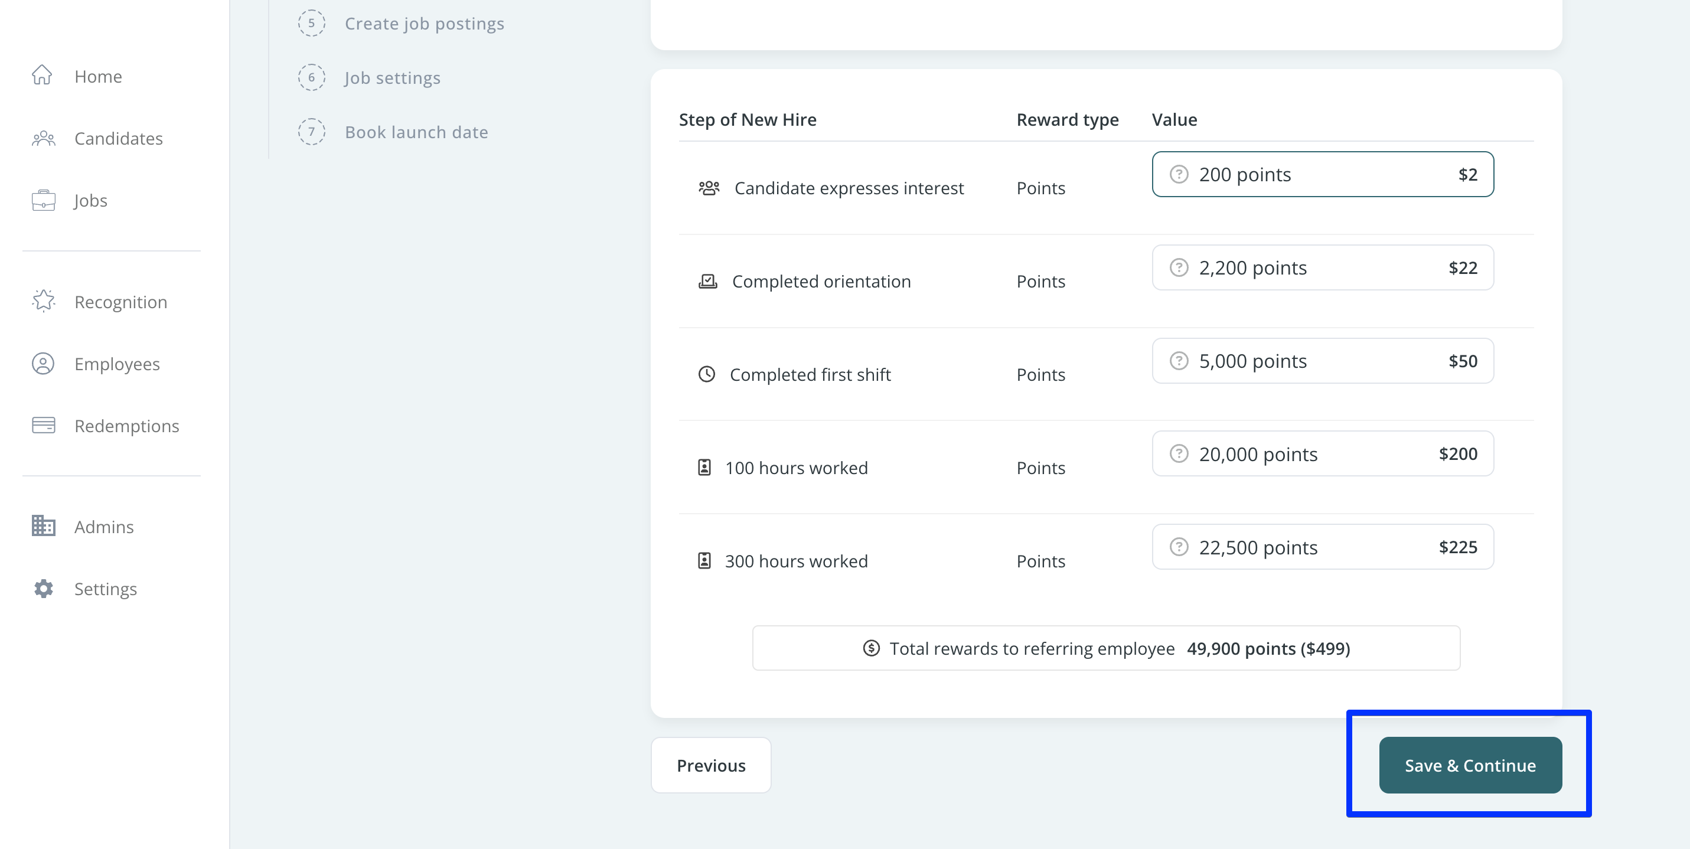Screen dimensions: 1690x849
Task: Click '49,900 points ($499)' total text
Action: point(1268,649)
